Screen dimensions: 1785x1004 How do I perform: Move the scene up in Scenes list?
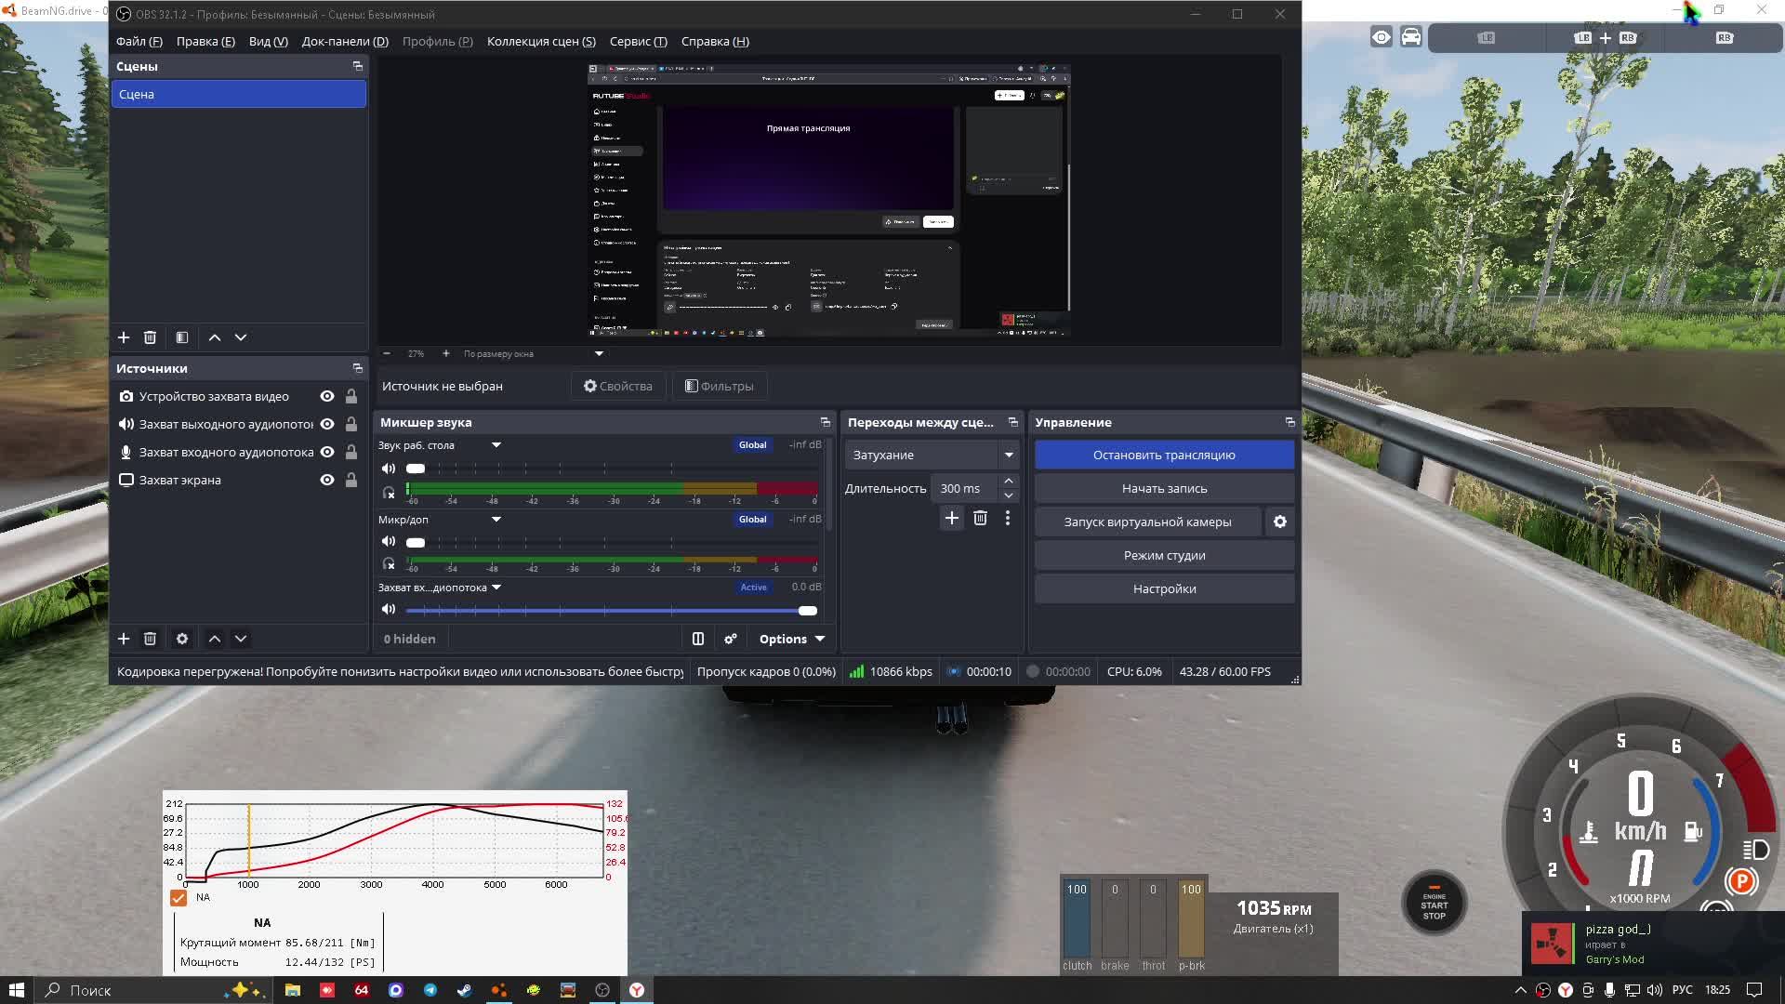pos(215,337)
